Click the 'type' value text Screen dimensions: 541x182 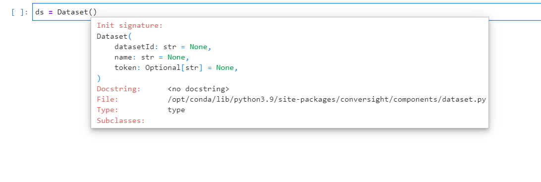coord(176,110)
